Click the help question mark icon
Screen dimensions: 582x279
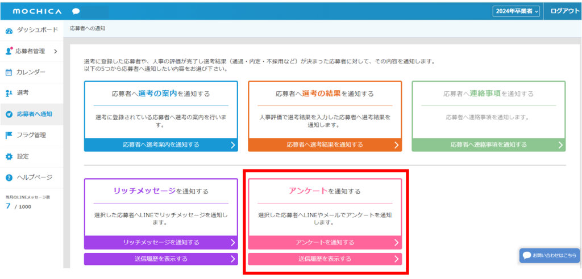[9, 177]
